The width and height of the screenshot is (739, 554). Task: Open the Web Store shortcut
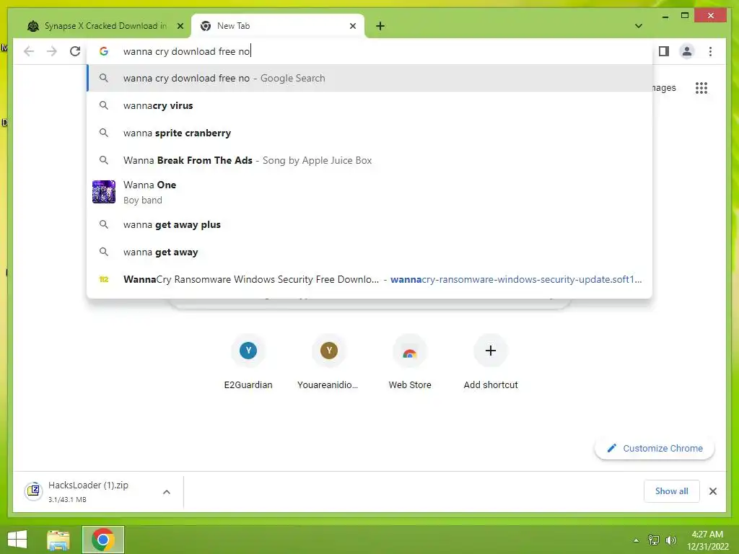[x=410, y=362]
